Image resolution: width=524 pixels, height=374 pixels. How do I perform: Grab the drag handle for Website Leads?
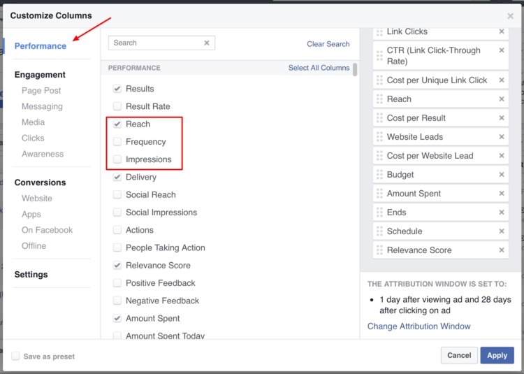[x=379, y=137]
